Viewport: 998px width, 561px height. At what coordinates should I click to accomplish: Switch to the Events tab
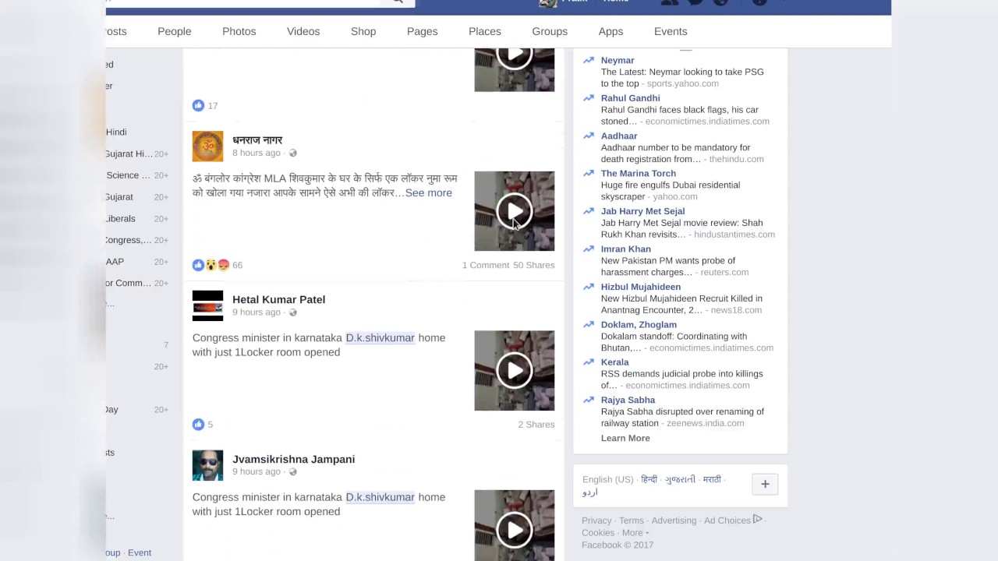[671, 31]
